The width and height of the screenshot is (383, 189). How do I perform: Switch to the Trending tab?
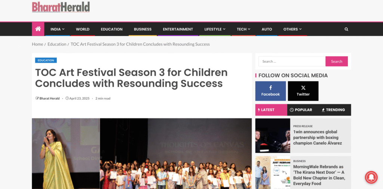coord(333,110)
